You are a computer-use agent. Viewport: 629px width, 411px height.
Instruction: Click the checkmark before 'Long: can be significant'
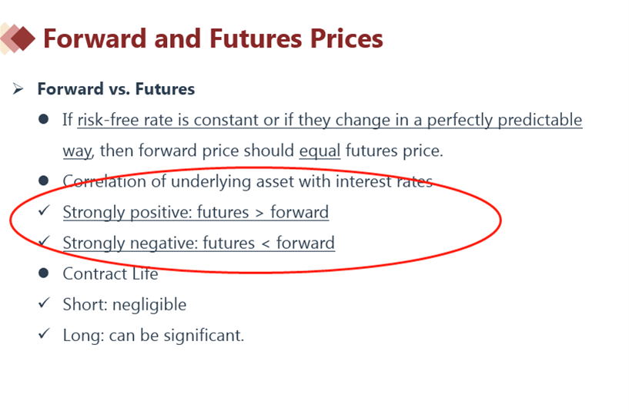coord(44,334)
